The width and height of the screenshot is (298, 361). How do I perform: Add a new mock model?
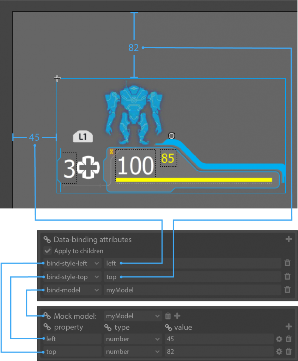[177, 316]
